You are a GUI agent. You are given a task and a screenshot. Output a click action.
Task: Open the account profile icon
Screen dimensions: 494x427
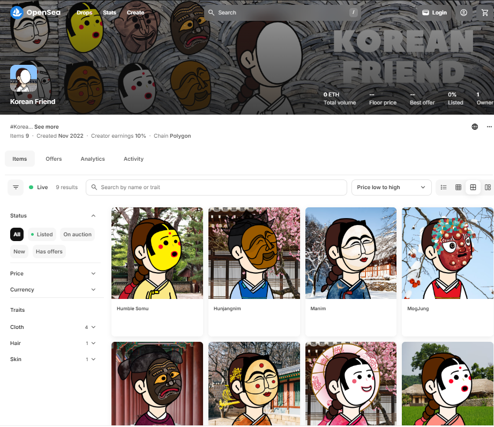(464, 12)
